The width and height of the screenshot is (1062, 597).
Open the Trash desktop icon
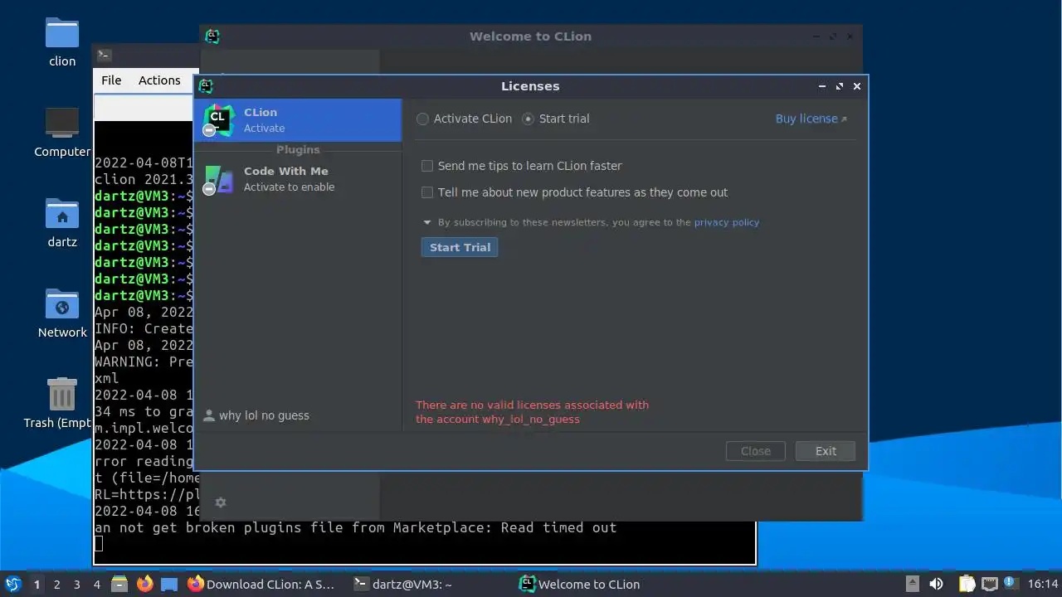(x=62, y=404)
